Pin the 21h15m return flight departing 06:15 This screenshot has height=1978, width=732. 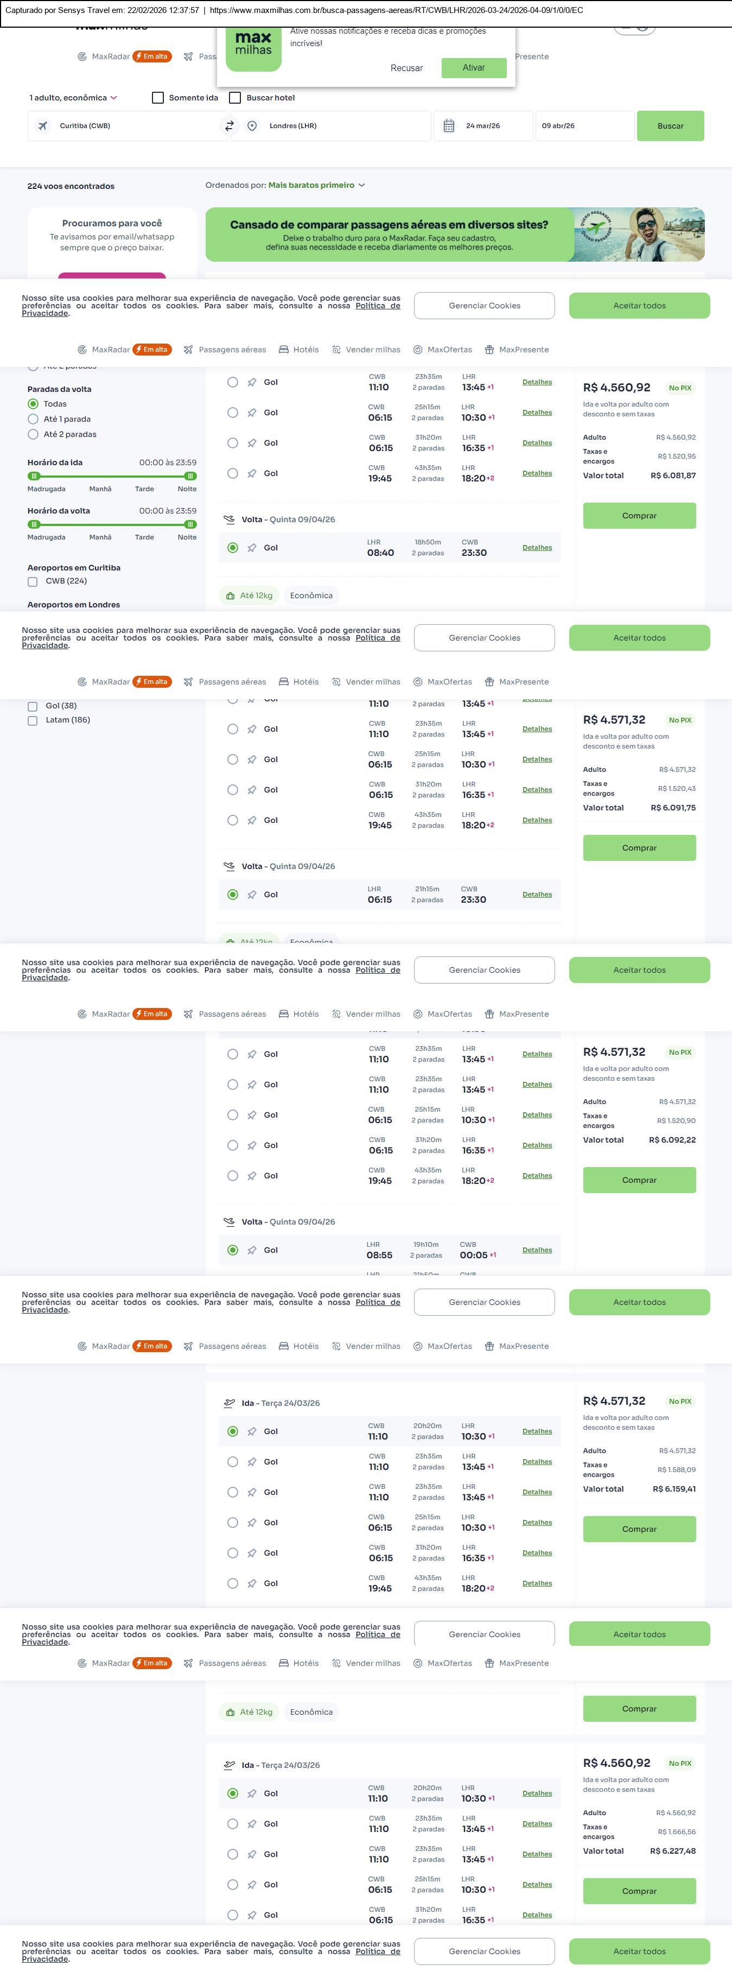(x=252, y=895)
